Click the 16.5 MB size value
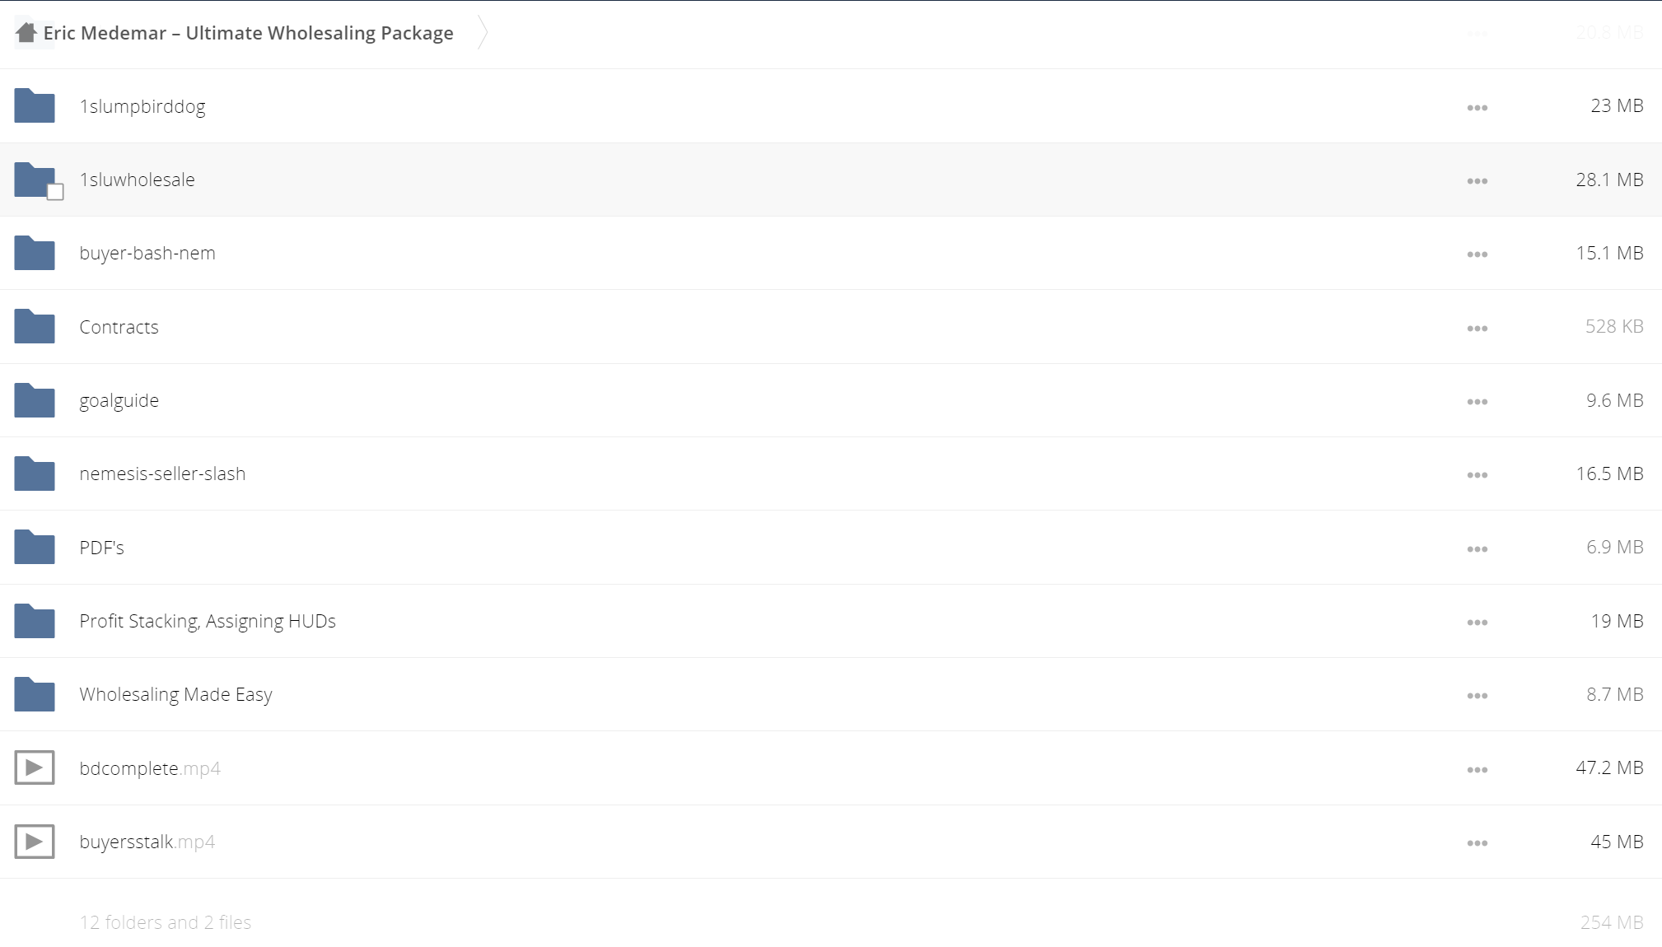1662x947 pixels. pos(1609,473)
